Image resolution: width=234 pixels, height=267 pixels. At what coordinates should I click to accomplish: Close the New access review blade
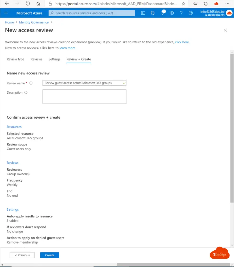point(225,30)
